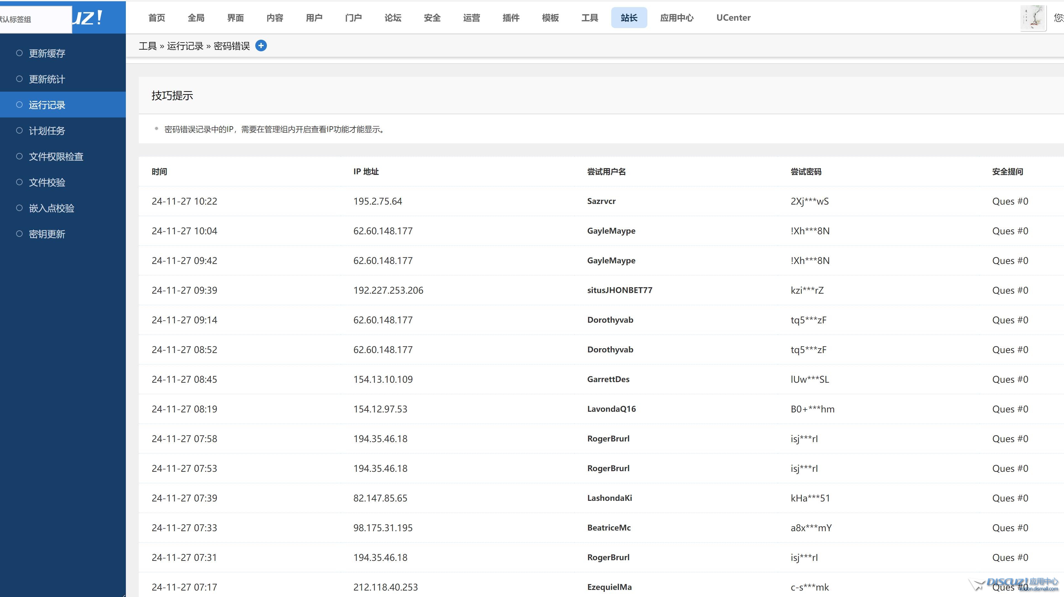Switch to the 内容 tab
Viewport: 1064px width, 597px height.
(275, 18)
